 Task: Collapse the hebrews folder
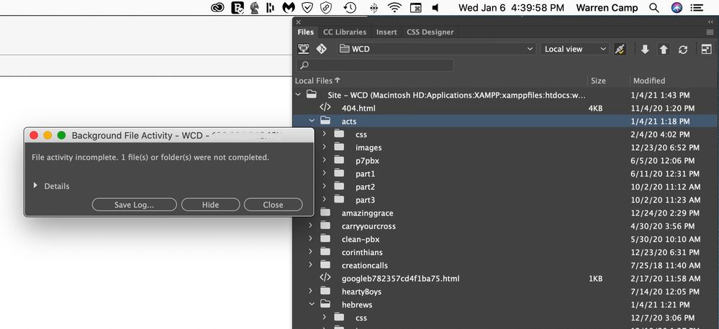pyautogui.click(x=312, y=304)
